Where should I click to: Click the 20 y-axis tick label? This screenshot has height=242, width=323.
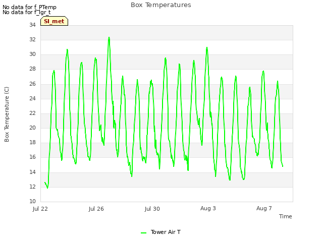coord(32,128)
